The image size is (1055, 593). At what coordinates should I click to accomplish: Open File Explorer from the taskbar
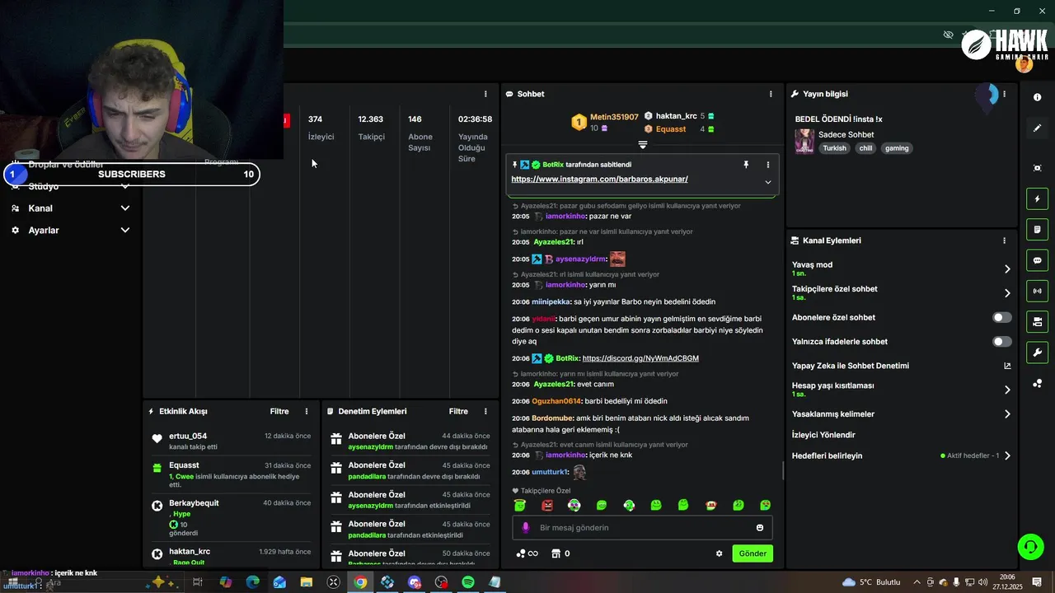[x=307, y=582]
